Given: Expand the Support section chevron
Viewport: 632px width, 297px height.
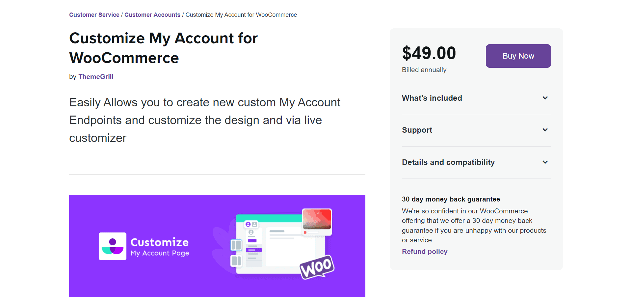Looking at the screenshot, I should click(x=545, y=130).
